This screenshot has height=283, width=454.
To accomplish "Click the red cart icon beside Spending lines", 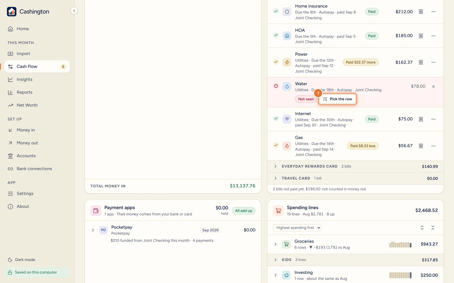I will [278, 211].
